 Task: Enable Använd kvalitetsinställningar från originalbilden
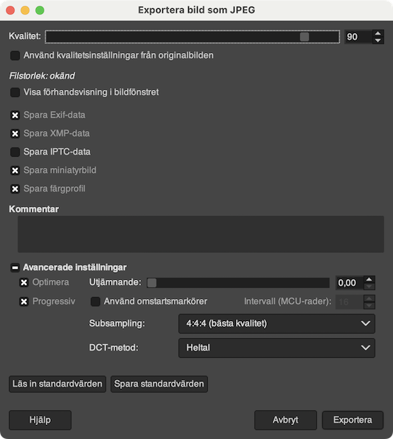coord(15,55)
